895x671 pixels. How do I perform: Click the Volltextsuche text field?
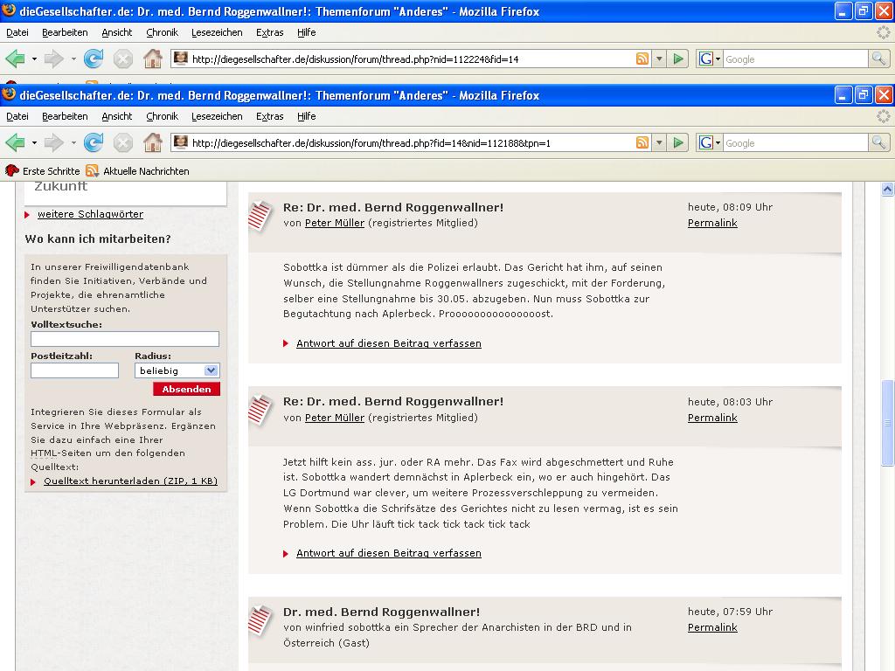(x=125, y=339)
